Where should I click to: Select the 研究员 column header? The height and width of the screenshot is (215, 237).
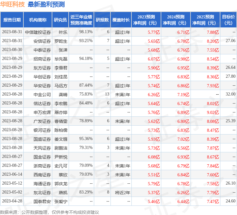tap(60, 20)
